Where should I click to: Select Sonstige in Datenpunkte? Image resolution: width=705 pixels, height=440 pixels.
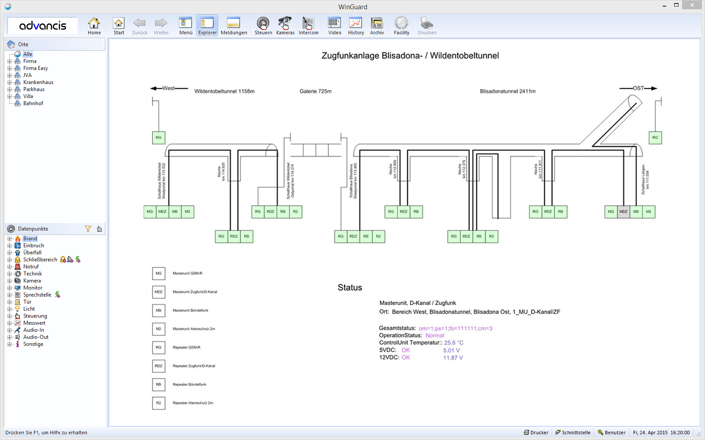point(33,344)
